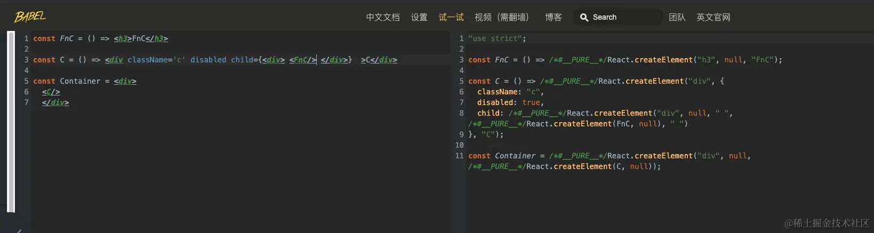Viewport: 874px width, 233px height.
Task: Click output line 3 'const FnC' code
Action: click(x=625, y=60)
